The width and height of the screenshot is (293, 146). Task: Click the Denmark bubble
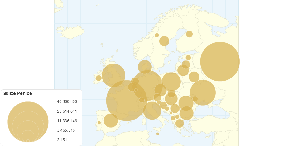[145, 67]
